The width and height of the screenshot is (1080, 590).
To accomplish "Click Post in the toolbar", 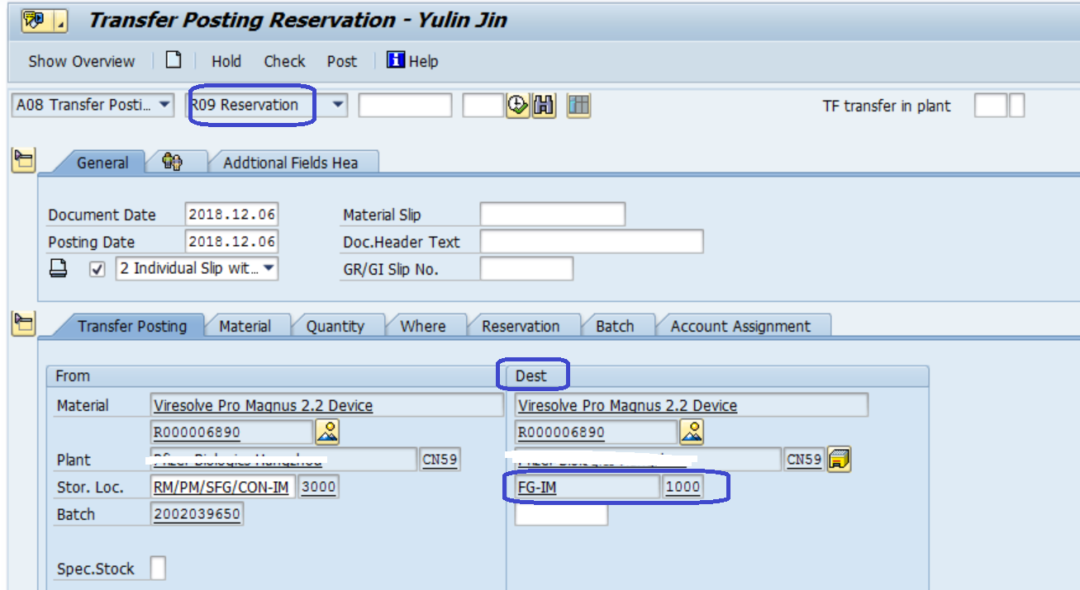I will pyautogui.click(x=341, y=60).
